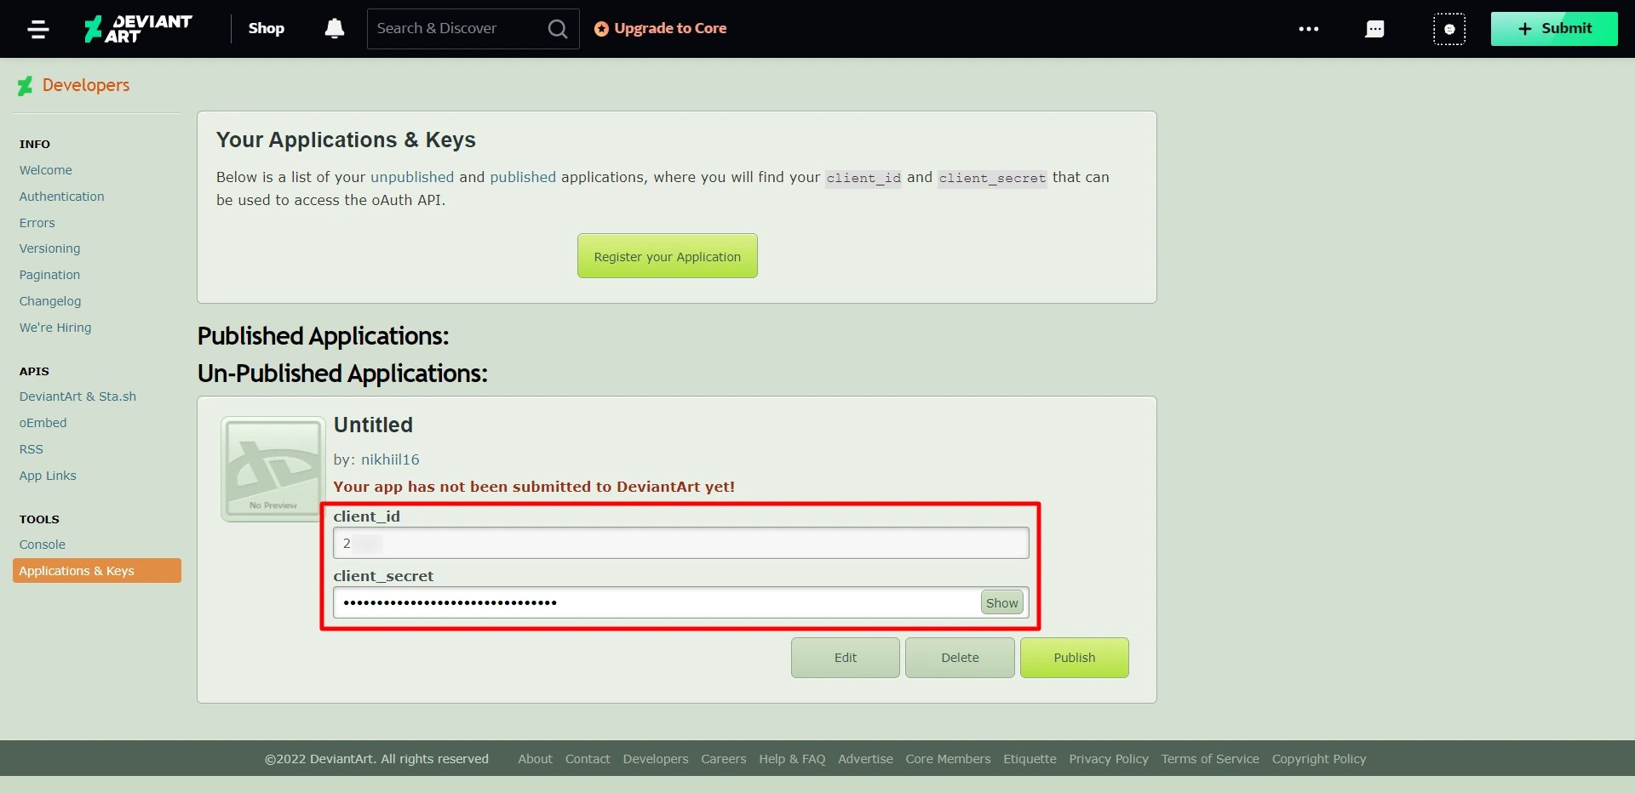Viewport: 1635px width, 793px height.
Task: Open the hamburger menu
Action: click(x=39, y=28)
